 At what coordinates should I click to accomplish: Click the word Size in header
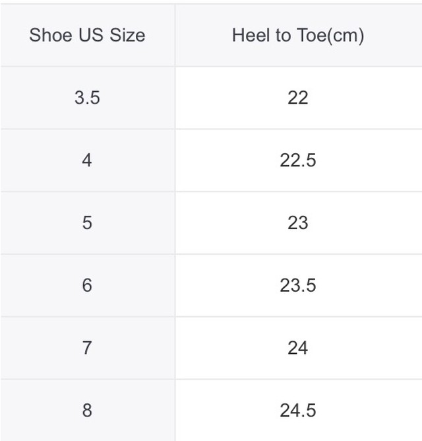pos(127,35)
